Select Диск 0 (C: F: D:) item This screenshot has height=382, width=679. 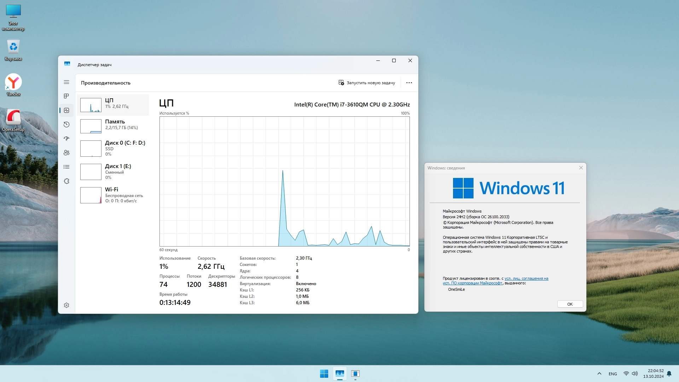click(113, 148)
